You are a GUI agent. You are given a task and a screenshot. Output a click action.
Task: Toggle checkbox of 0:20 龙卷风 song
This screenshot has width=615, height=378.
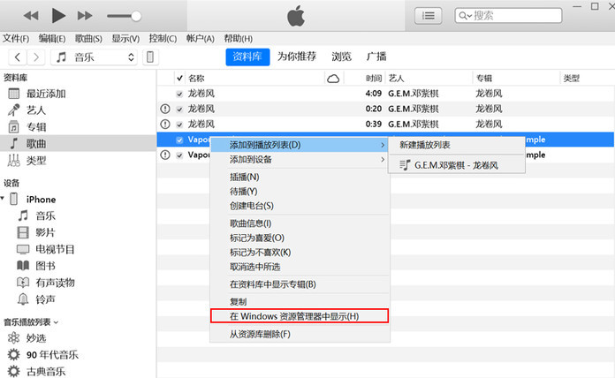pyautogui.click(x=180, y=109)
